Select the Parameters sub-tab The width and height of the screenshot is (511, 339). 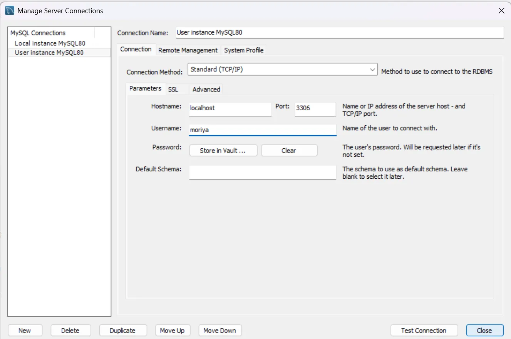[145, 88]
